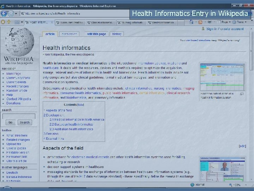The image size is (254, 191).
Task: Click the enlarge icon under patient chart thumbnail
Action: pos(242,94)
